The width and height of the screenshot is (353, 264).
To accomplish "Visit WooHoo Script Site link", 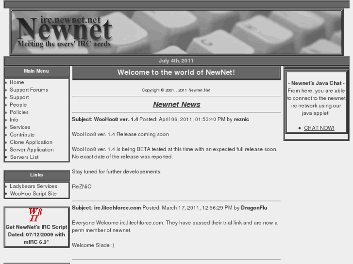I will (x=34, y=194).
